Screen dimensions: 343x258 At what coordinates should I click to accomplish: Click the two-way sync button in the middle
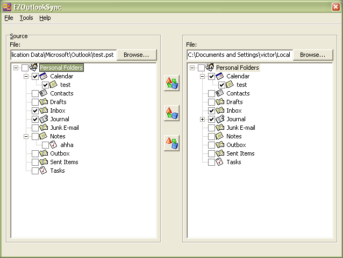pos(171,83)
